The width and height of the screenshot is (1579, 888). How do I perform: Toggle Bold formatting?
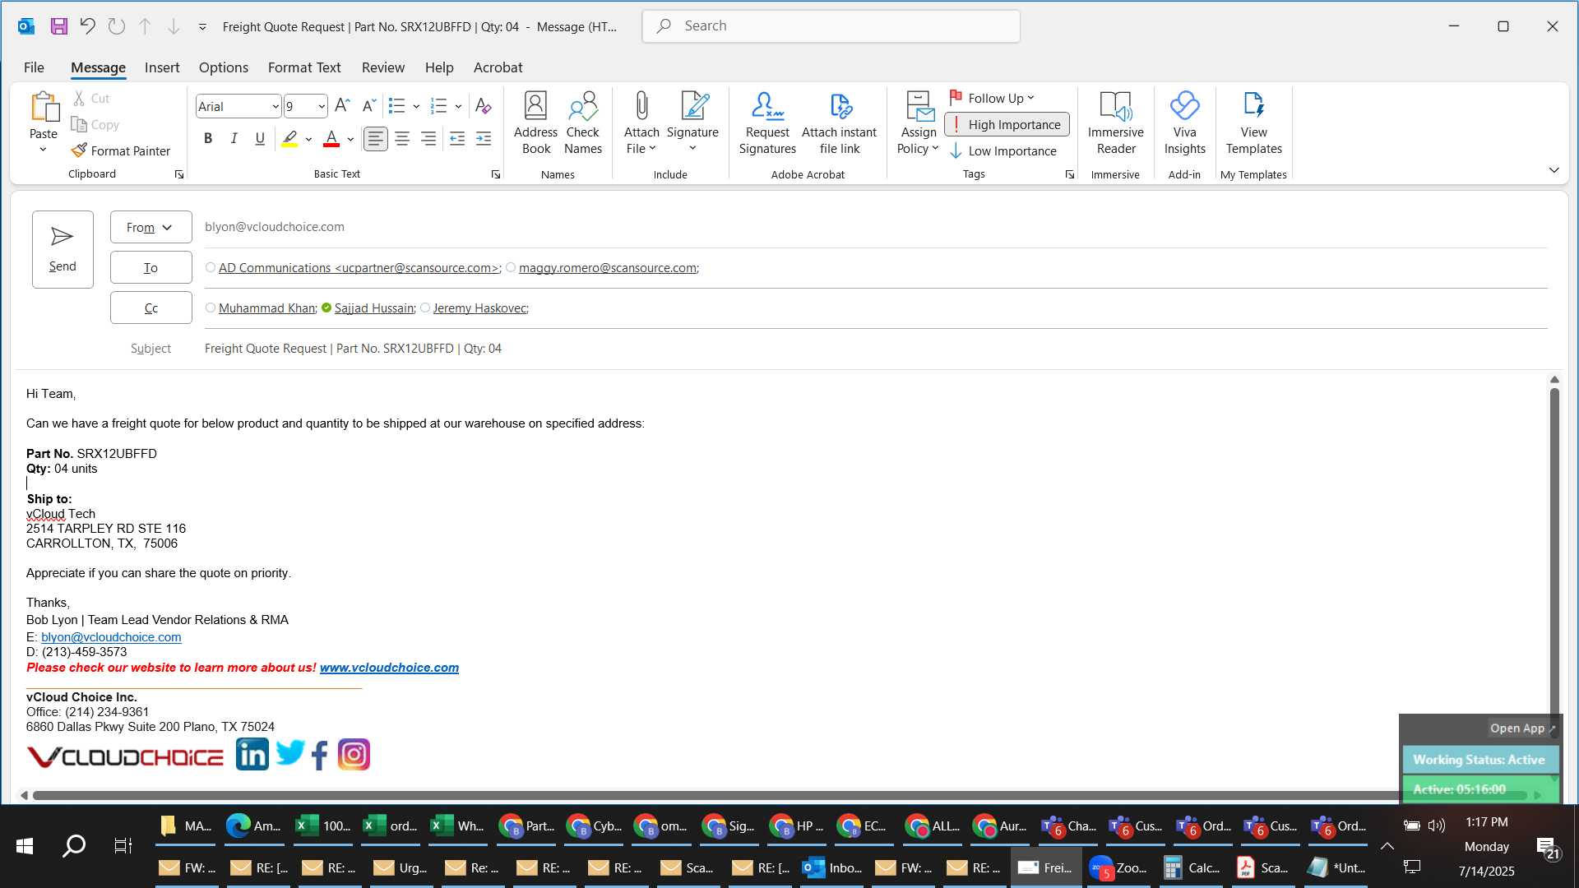[x=208, y=139]
